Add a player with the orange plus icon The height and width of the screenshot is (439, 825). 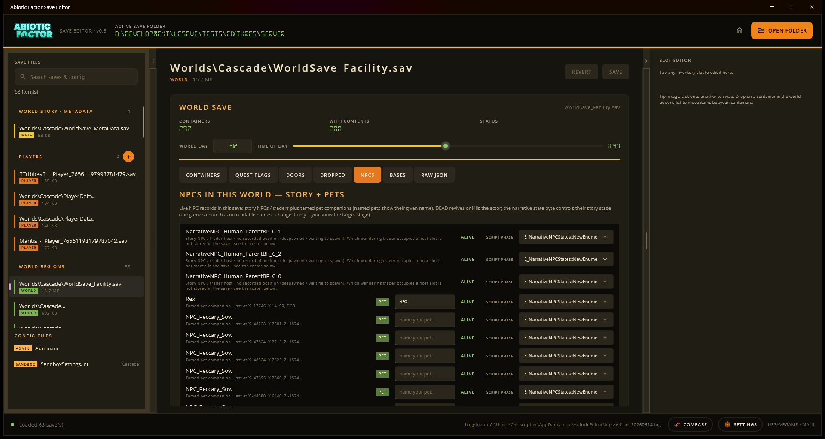tap(128, 157)
